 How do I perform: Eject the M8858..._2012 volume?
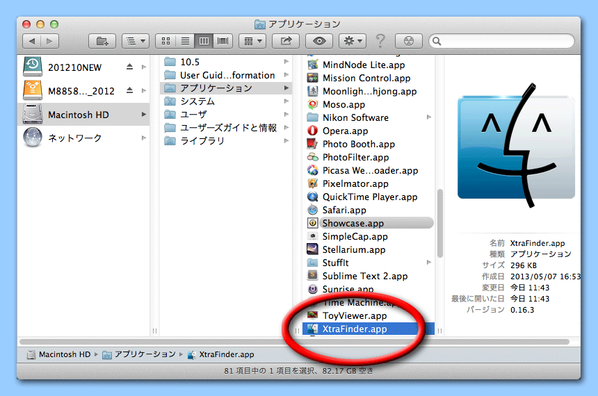tap(129, 91)
